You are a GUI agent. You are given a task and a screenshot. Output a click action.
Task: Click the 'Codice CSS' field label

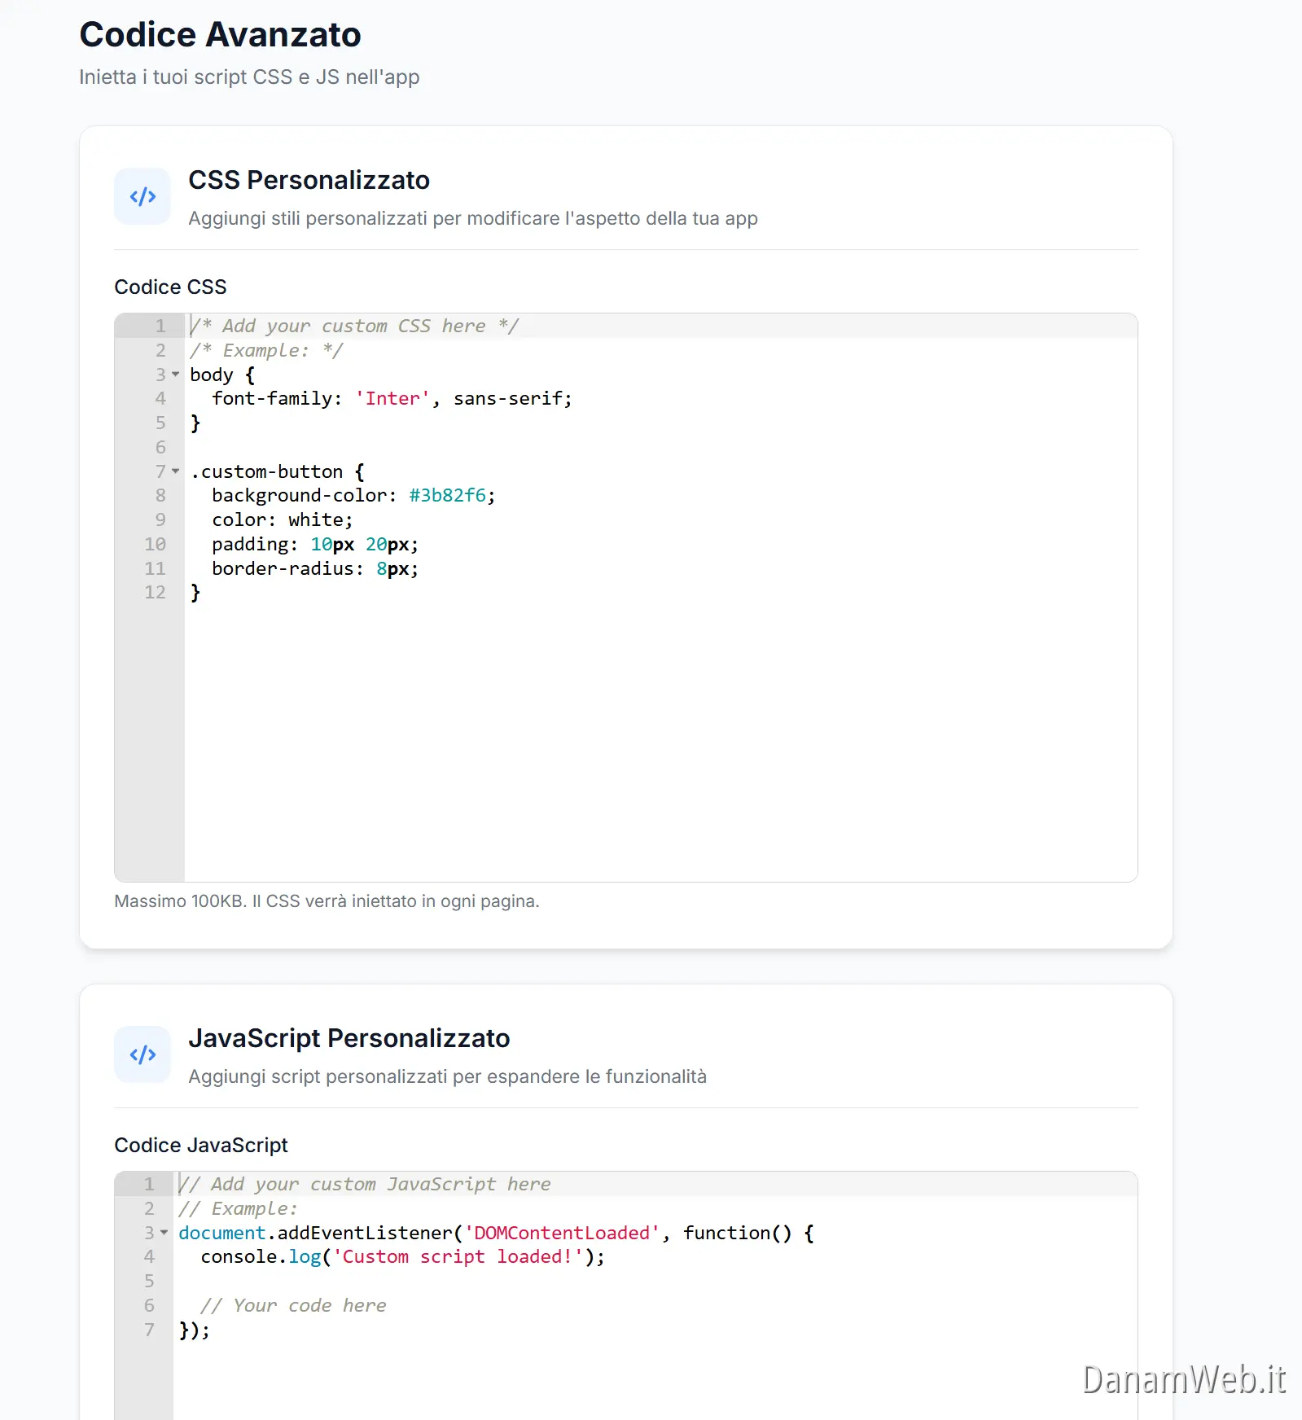[170, 287]
